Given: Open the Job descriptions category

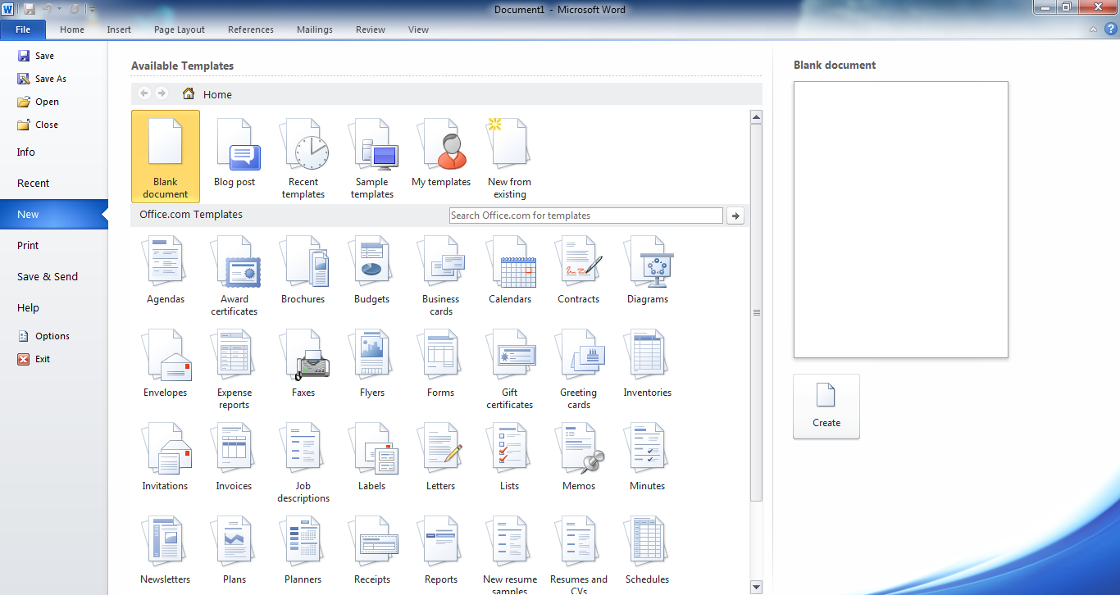Looking at the screenshot, I should click(303, 461).
